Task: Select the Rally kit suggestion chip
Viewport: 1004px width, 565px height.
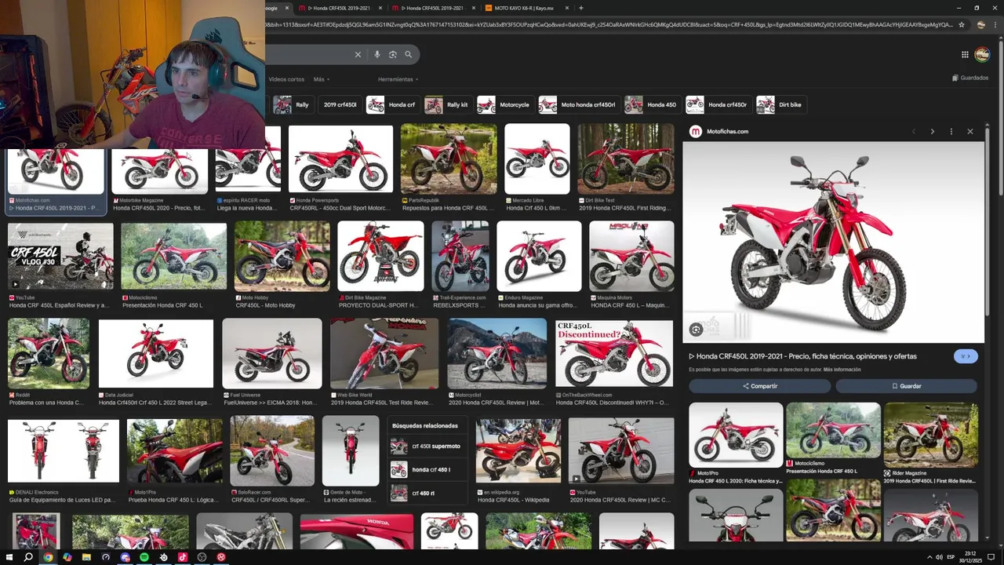Action: pyautogui.click(x=448, y=104)
